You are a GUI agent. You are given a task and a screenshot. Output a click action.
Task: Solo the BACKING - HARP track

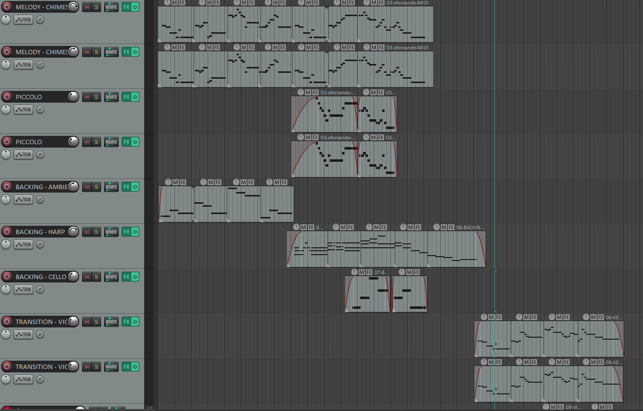(96, 232)
